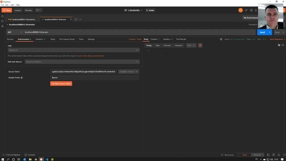
Task: Open the Save Response dropdown
Action: [x=277, y=39]
